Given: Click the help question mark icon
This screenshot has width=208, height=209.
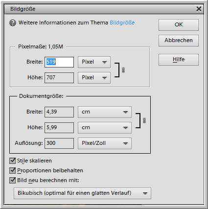Looking at the screenshot, I should (x=13, y=23).
